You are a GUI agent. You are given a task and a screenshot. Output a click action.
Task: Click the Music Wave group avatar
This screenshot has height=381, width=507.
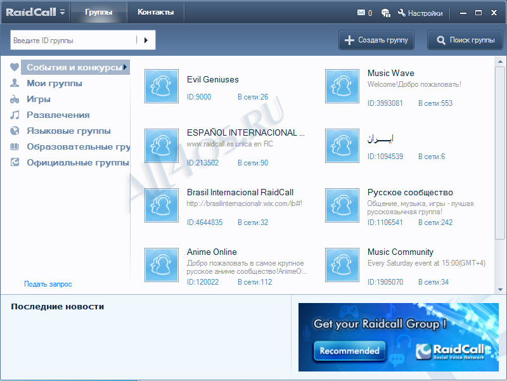tap(342, 86)
